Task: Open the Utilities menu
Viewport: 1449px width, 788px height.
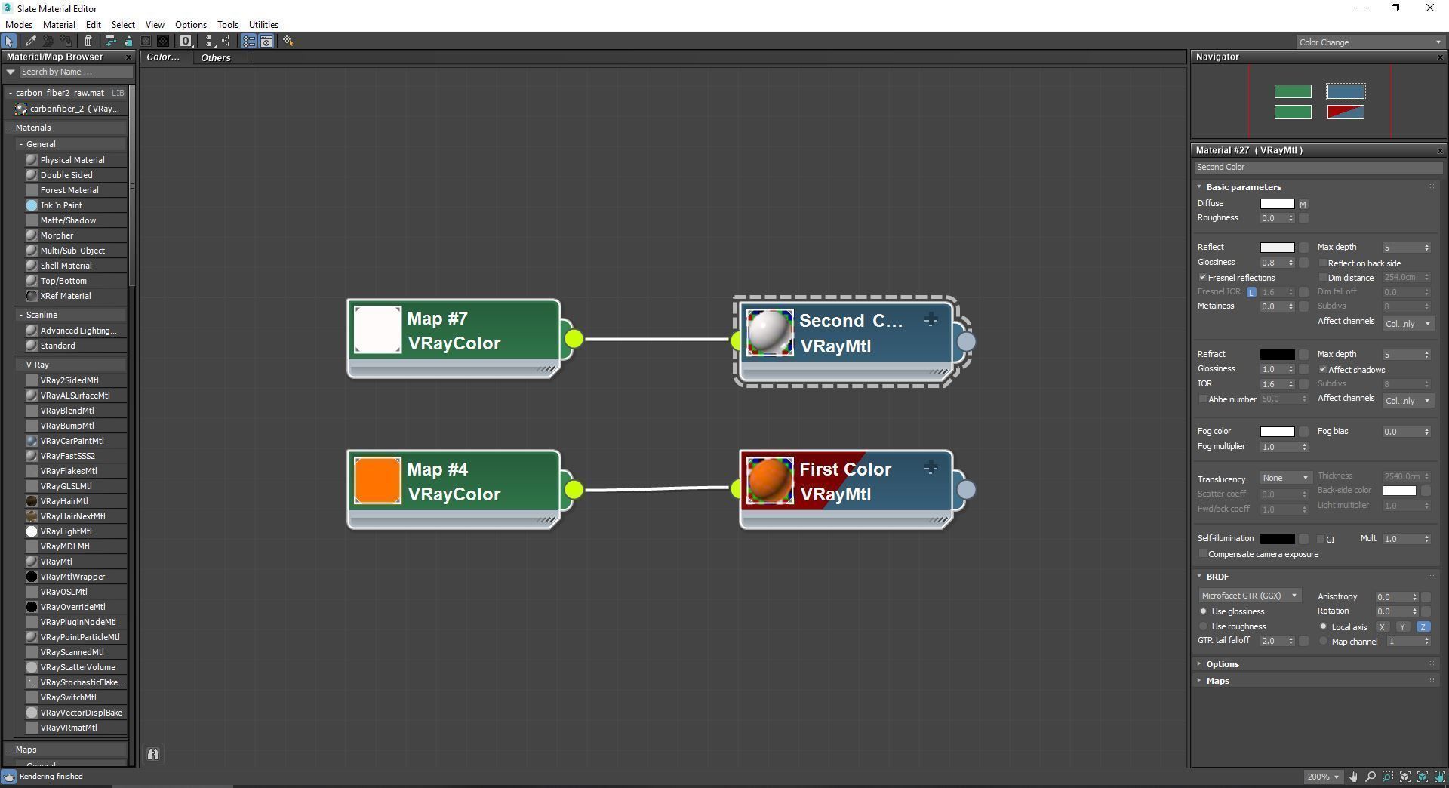Action: coord(263,25)
